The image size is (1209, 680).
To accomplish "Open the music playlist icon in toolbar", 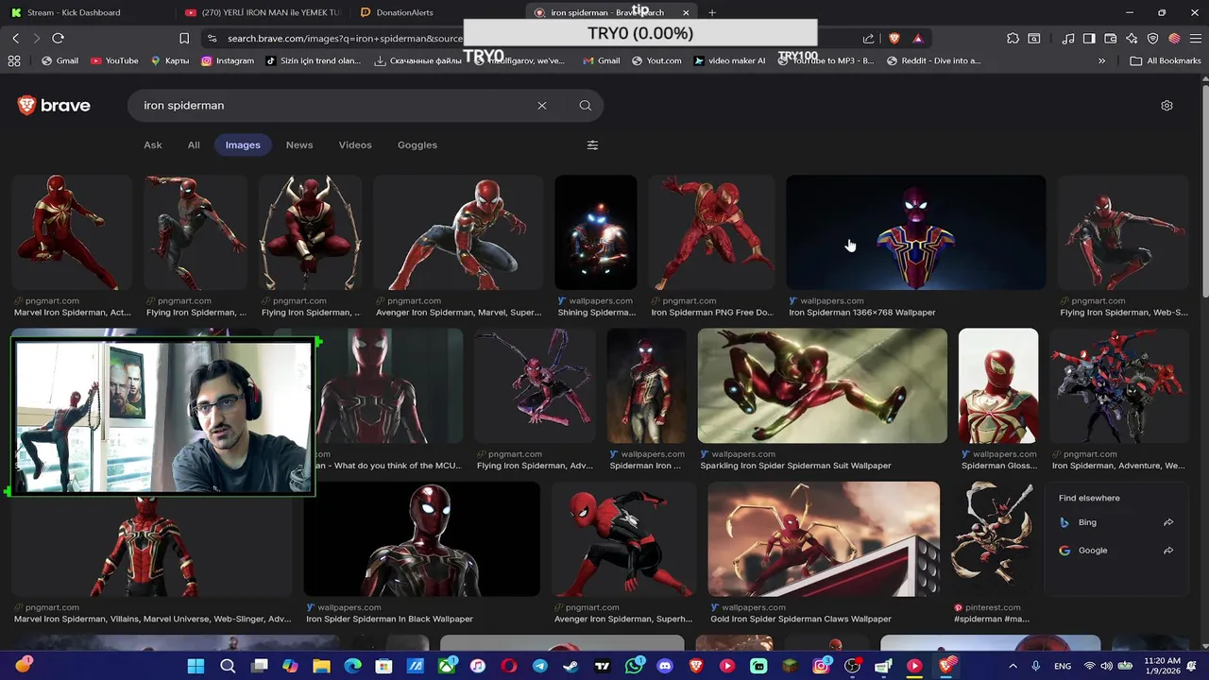I will pos(1068,39).
